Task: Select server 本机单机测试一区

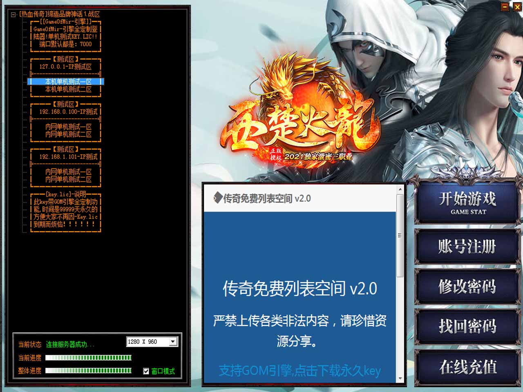Action: coord(68,82)
